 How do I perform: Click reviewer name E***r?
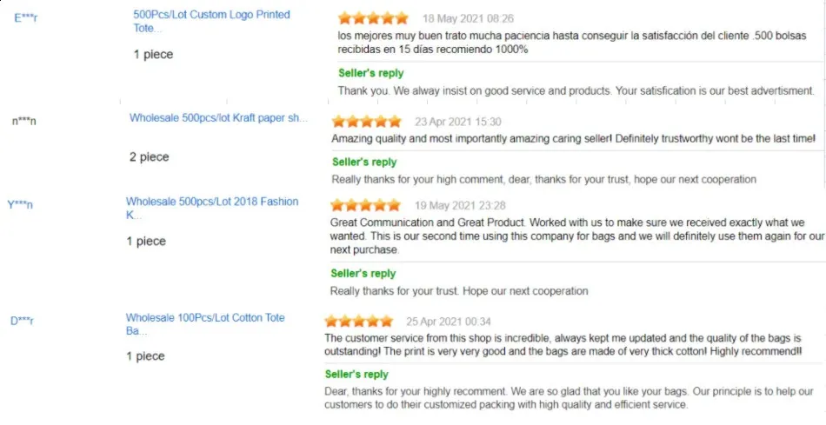tap(26, 18)
